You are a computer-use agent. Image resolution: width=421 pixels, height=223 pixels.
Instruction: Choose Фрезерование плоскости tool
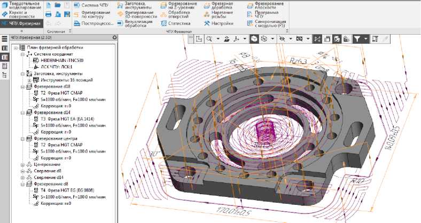(x=266, y=5)
